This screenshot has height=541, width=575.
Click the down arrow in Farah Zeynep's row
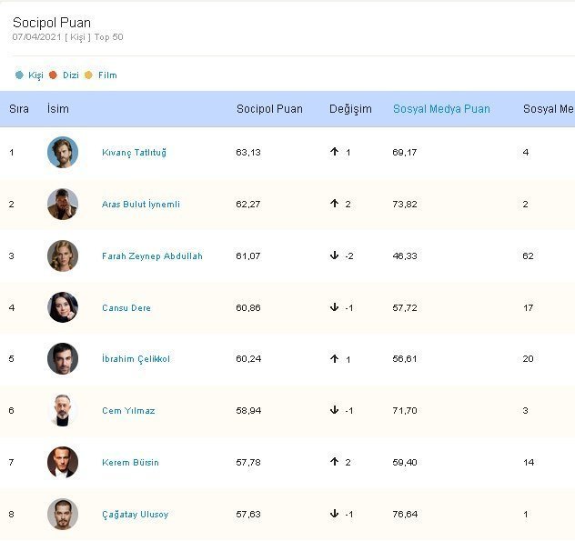(334, 255)
